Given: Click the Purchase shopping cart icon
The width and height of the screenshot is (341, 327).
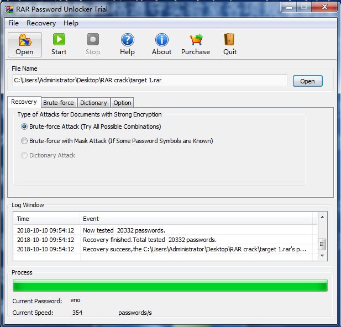Looking at the screenshot, I should pos(196,45).
